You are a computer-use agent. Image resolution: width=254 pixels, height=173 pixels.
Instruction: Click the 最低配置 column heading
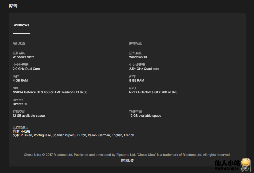[19, 43]
